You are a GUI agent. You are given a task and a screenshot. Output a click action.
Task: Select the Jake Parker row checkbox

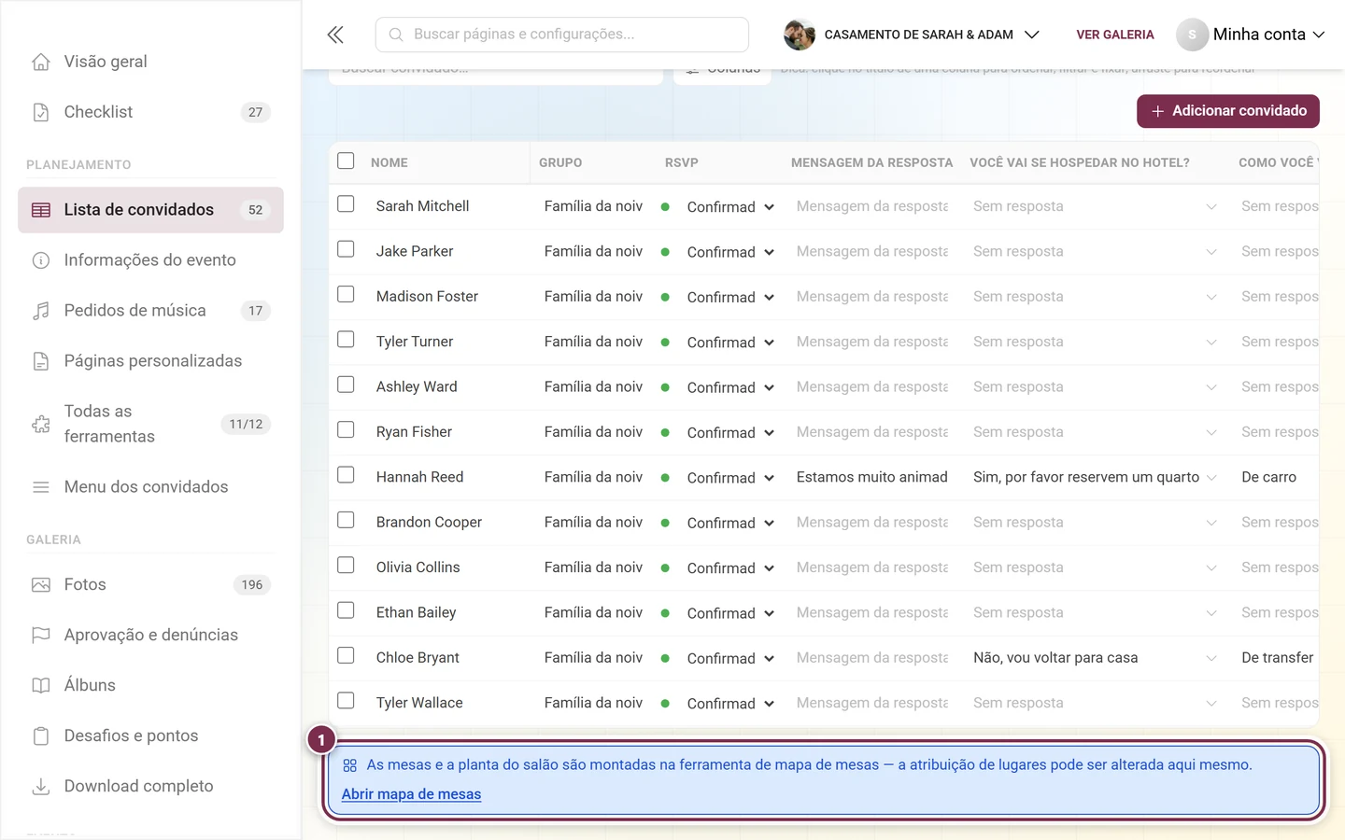point(346,249)
